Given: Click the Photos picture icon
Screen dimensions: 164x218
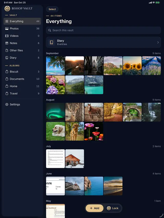Looking at the screenshot, I should click(x=7, y=29).
